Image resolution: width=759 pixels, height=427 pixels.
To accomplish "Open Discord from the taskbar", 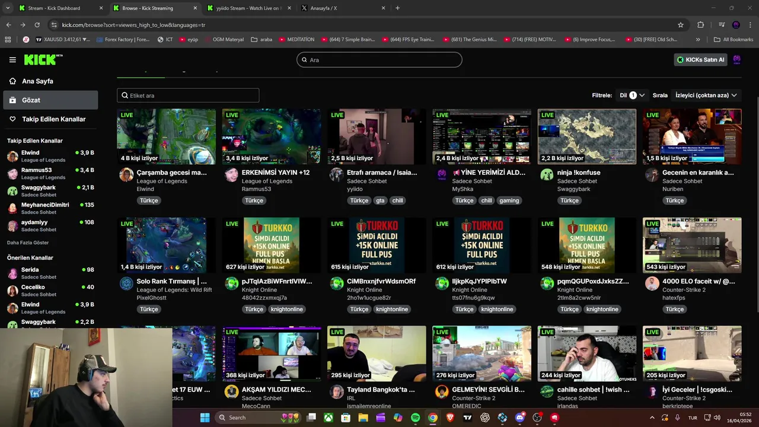I will click(520, 418).
